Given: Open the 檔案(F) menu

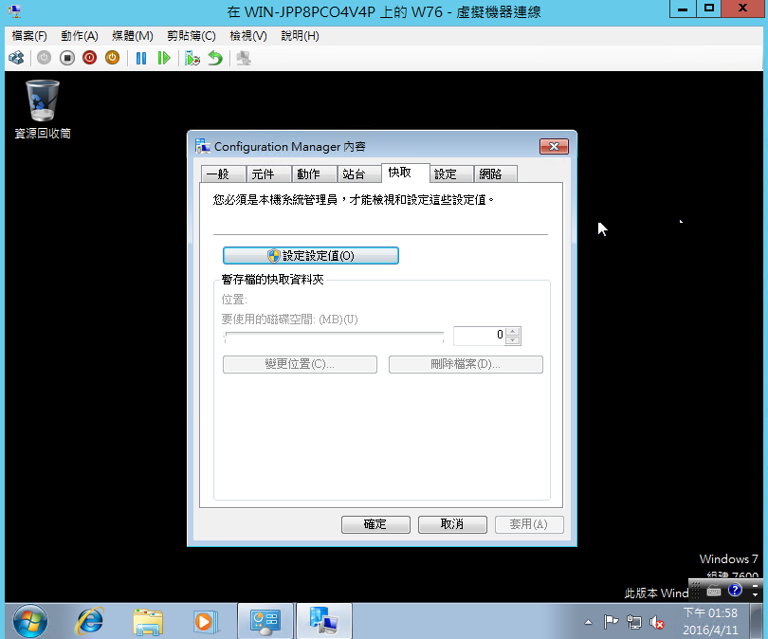Looking at the screenshot, I should [29, 36].
